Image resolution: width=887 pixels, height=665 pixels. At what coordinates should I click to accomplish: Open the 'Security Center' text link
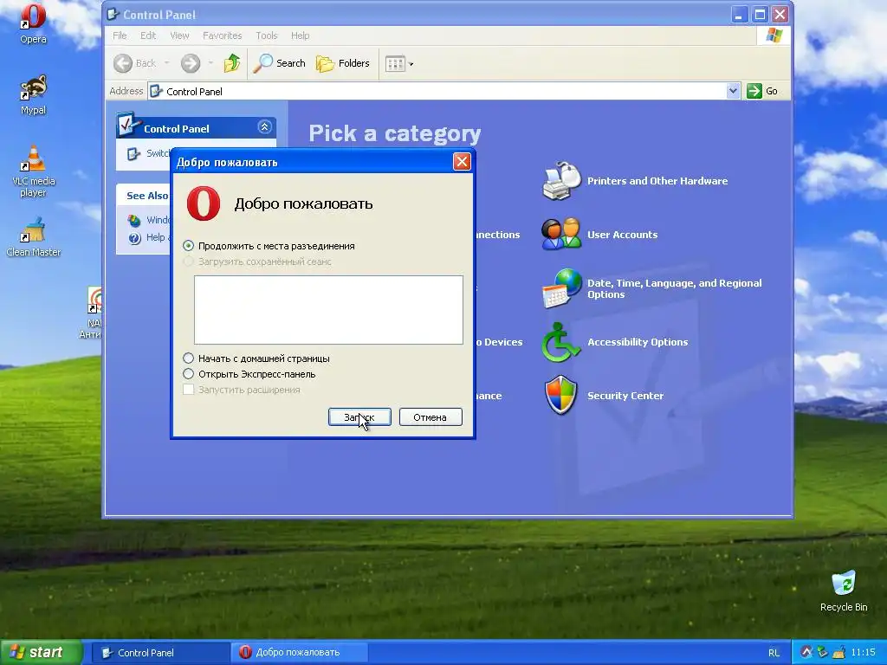pos(625,396)
